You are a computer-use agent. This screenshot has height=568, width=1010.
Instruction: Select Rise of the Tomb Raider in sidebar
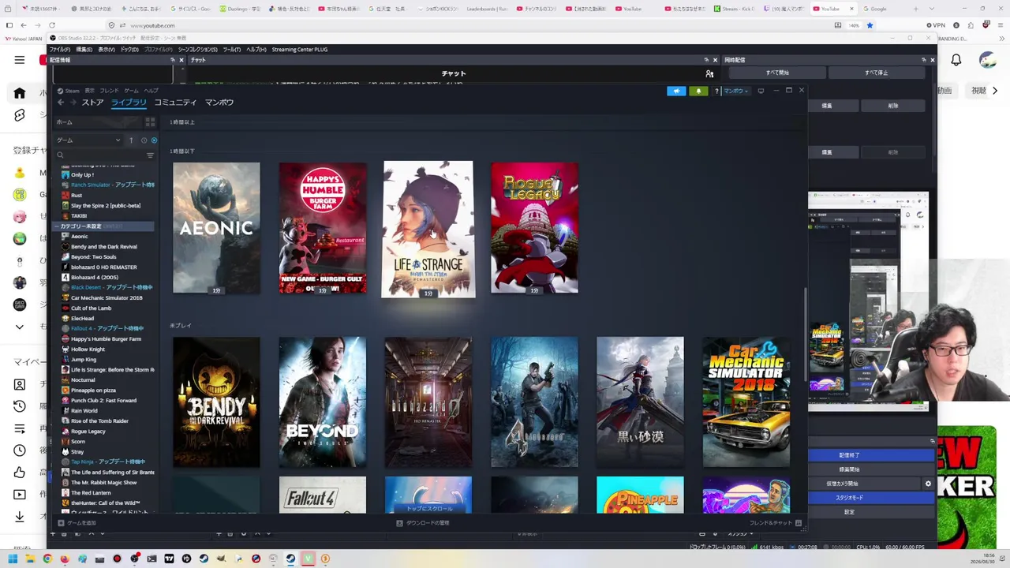coord(99,421)
